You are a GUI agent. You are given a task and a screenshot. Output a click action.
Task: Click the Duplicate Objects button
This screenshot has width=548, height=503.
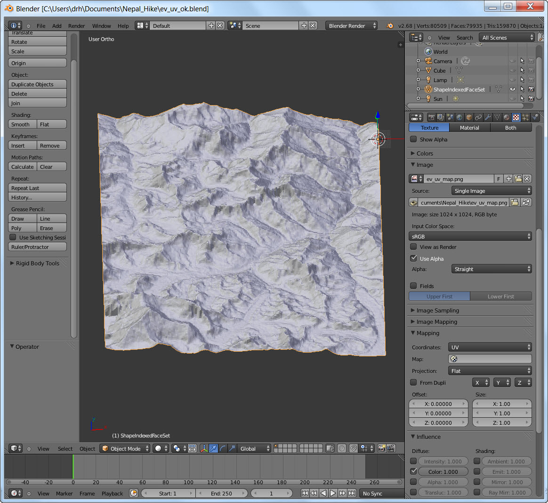(37, 84)
